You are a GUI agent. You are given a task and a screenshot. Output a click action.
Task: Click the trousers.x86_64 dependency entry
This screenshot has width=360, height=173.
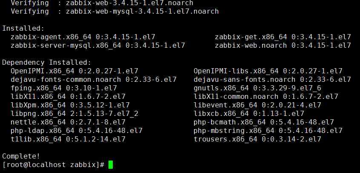point(257,139)
